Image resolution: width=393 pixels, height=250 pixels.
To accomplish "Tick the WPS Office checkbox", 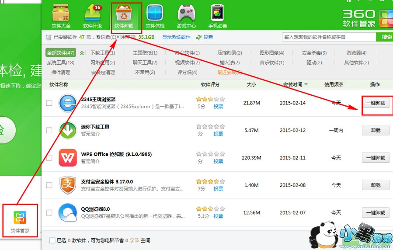I will (x=49, y=158).
